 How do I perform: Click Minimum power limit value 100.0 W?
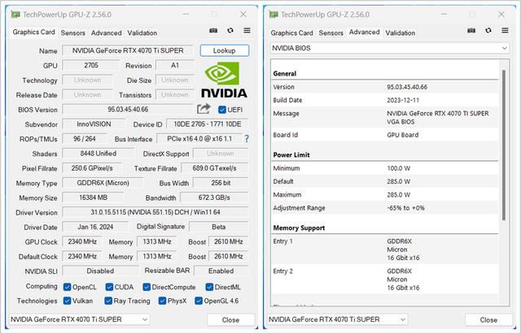(398, 168)
